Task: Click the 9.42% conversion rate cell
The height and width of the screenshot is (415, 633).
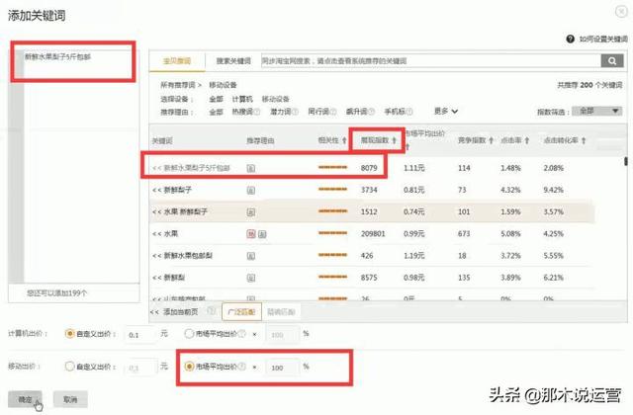Action: (x=553, y=190)
